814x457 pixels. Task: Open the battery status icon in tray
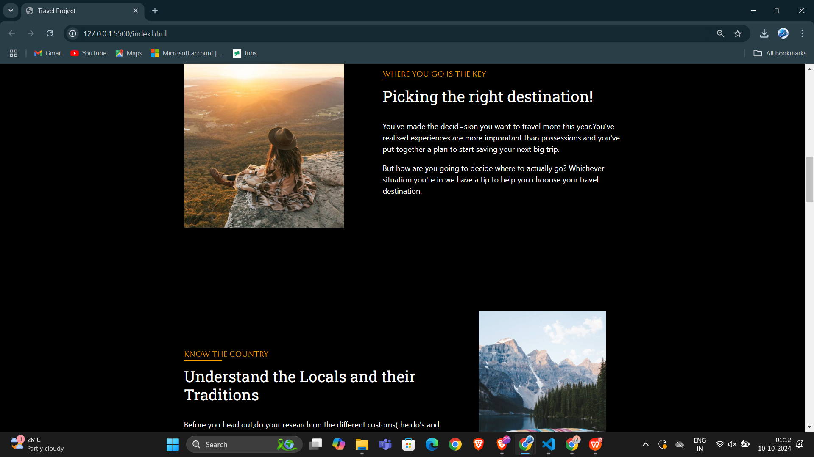(745, 444)
